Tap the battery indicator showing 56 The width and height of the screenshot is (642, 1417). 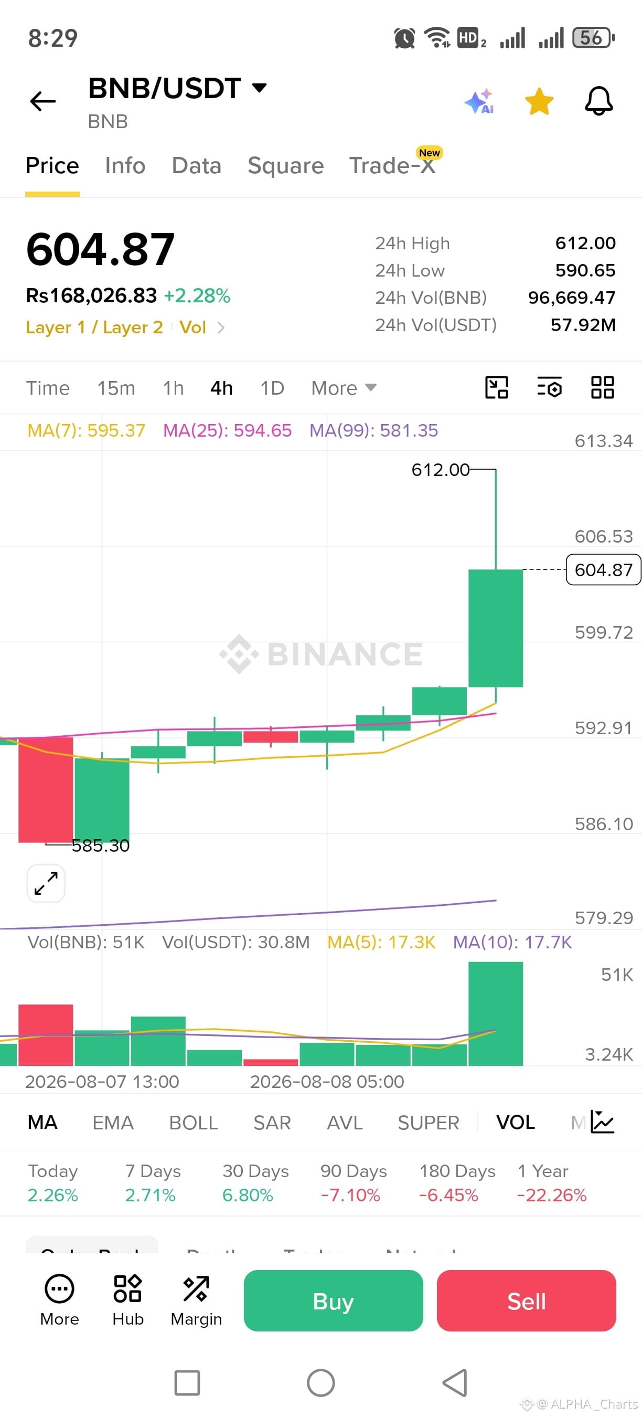[593, 37]
